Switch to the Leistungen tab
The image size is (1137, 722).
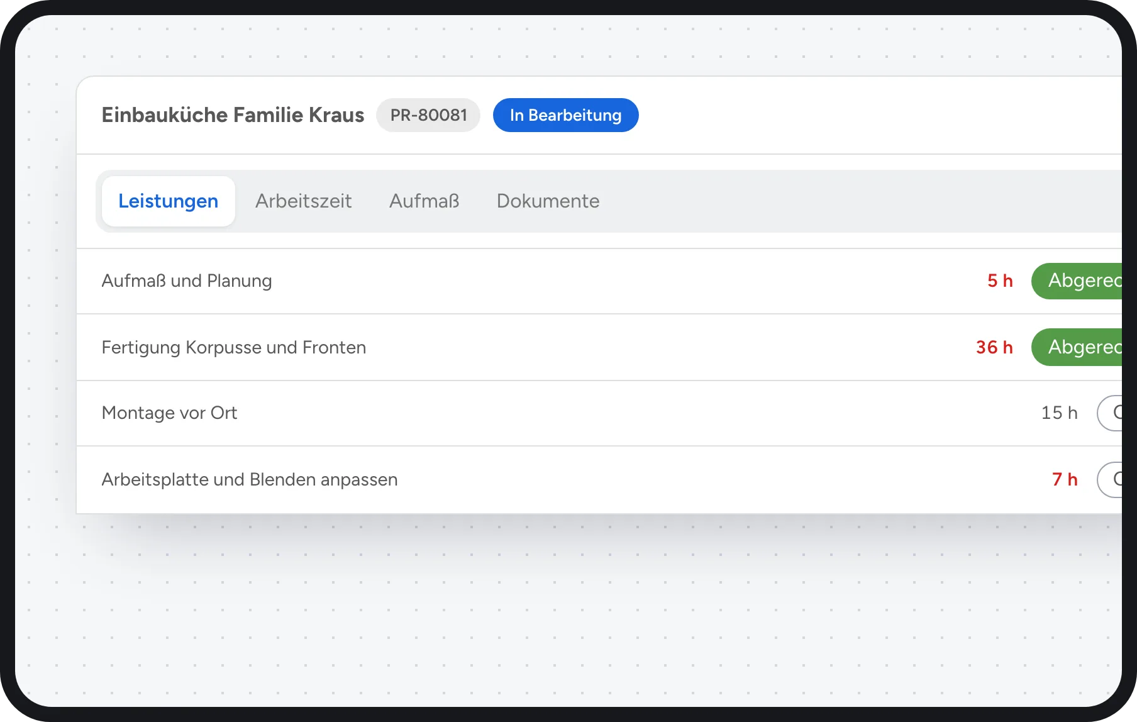168,201
